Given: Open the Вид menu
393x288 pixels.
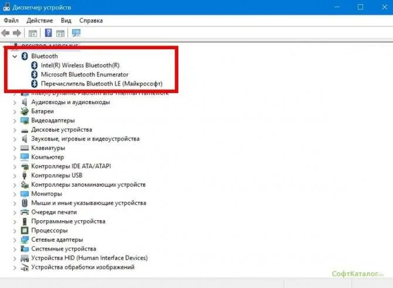Looking at the screenshot, I should pyautogui.click(x=66, y=20).
